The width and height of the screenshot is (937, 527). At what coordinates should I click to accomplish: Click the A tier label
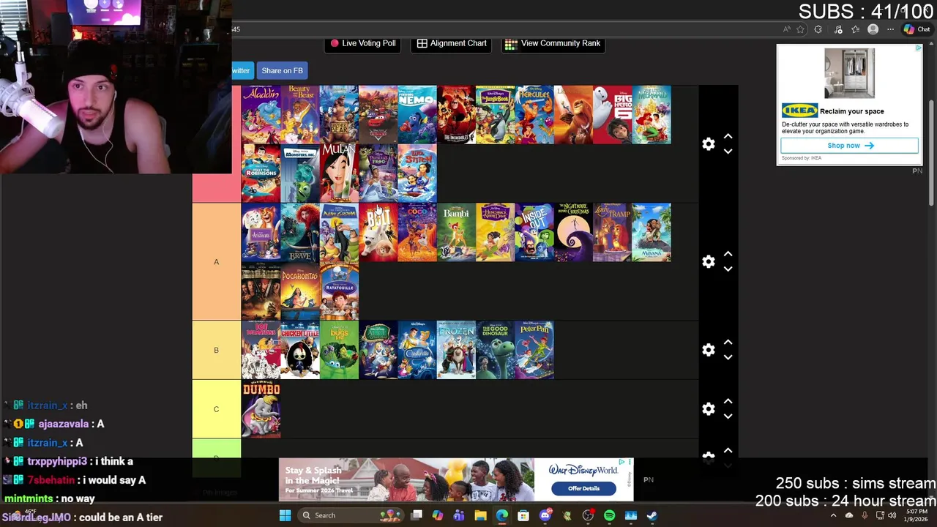(x=216, y=261)
